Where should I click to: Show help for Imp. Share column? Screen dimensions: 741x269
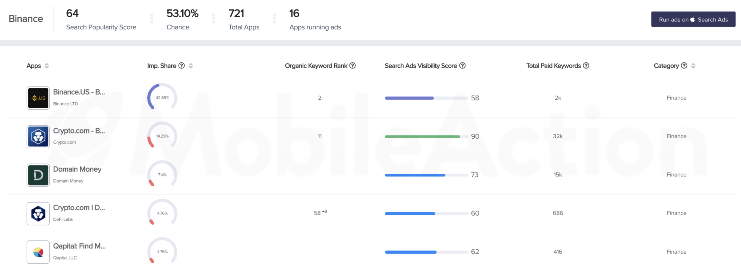[x=181, y=66]
